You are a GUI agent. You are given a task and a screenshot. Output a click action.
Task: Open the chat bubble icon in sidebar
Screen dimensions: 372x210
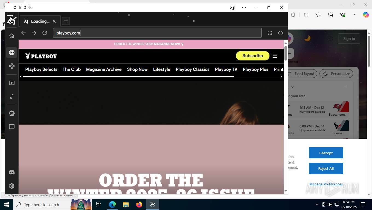(11, 127)
